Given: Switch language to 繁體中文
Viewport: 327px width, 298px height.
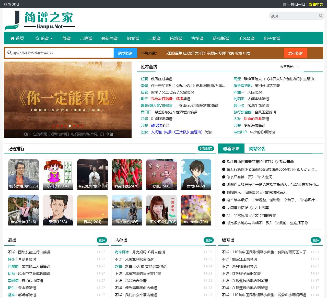Looking at the screenshot, I should coord(316,4).
